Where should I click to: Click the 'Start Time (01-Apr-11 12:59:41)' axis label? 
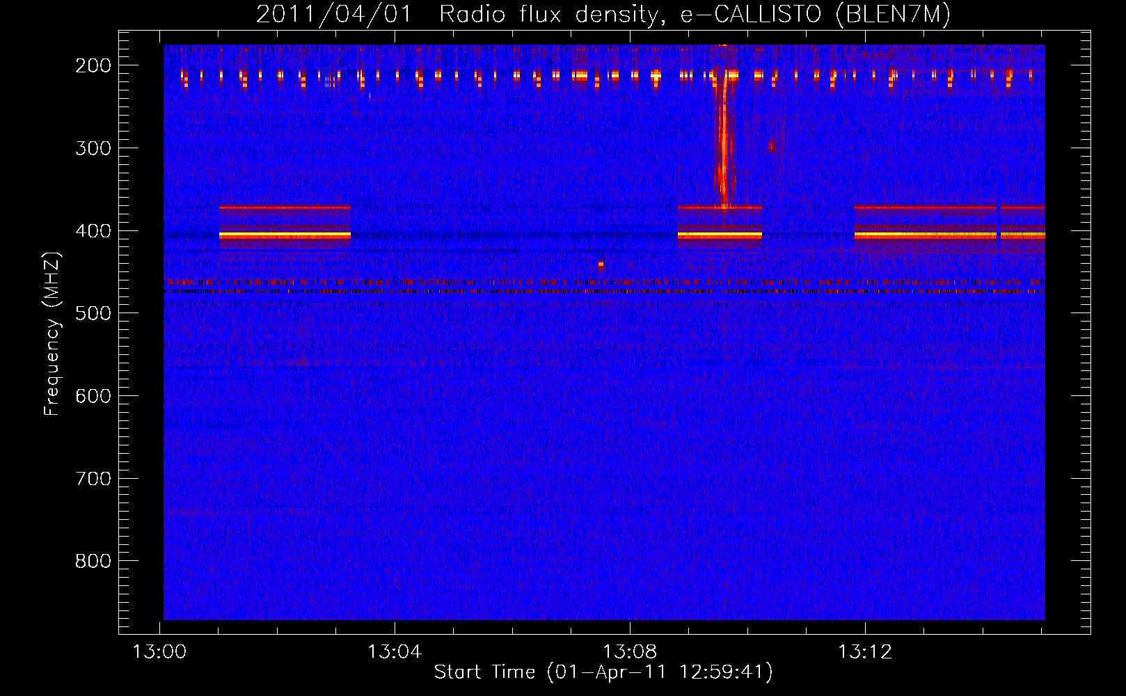pos(603,672)
